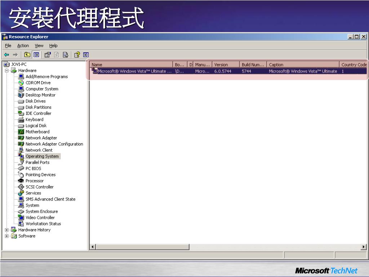
Task: Select the Windows Vista Ultimate row
Action: 228,71
